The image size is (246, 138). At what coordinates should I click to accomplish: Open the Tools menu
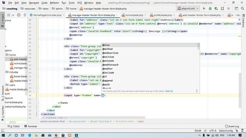click(71, 3)
